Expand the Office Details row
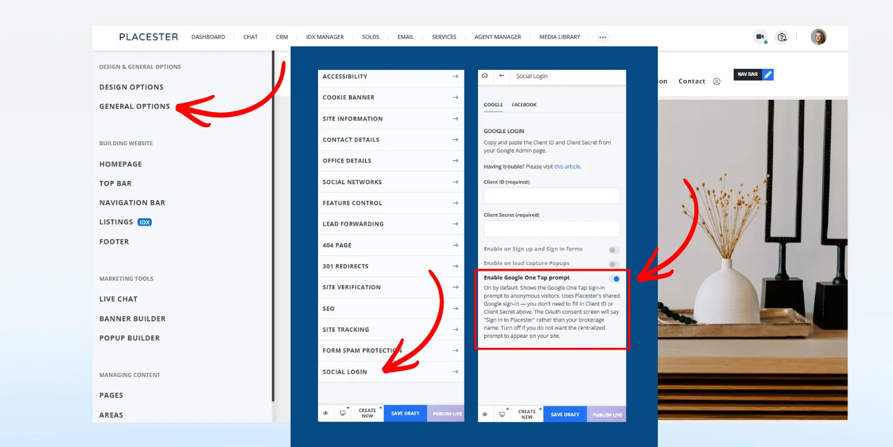 click(391, 160)
